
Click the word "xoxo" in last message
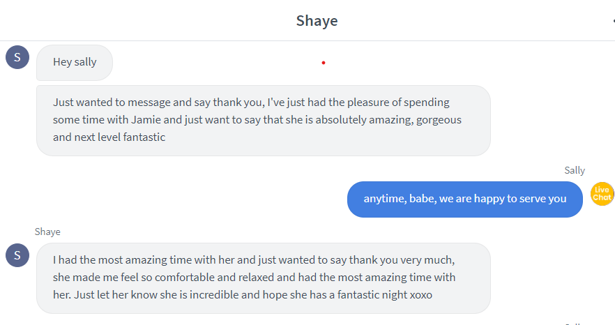pyautogui.click(x=421, y=295)
